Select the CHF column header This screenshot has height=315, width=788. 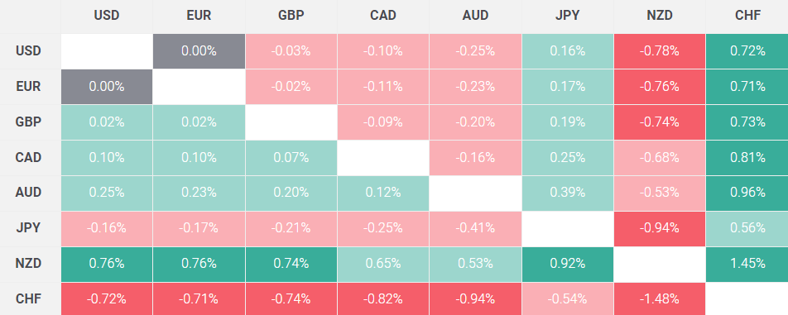pyautogui.click(x=747, y=16)
